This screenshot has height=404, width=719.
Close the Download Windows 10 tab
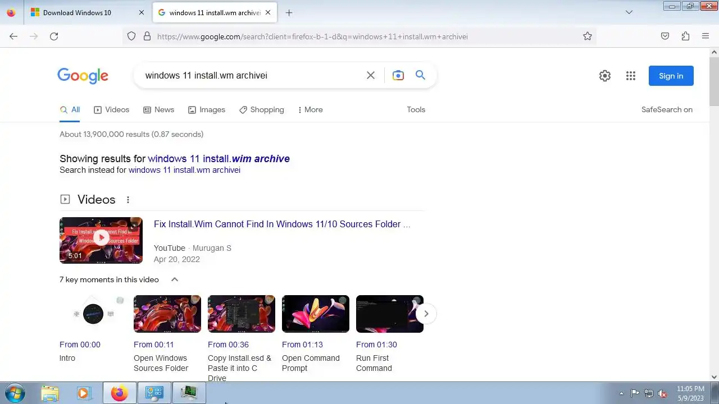tap(141, 12)
